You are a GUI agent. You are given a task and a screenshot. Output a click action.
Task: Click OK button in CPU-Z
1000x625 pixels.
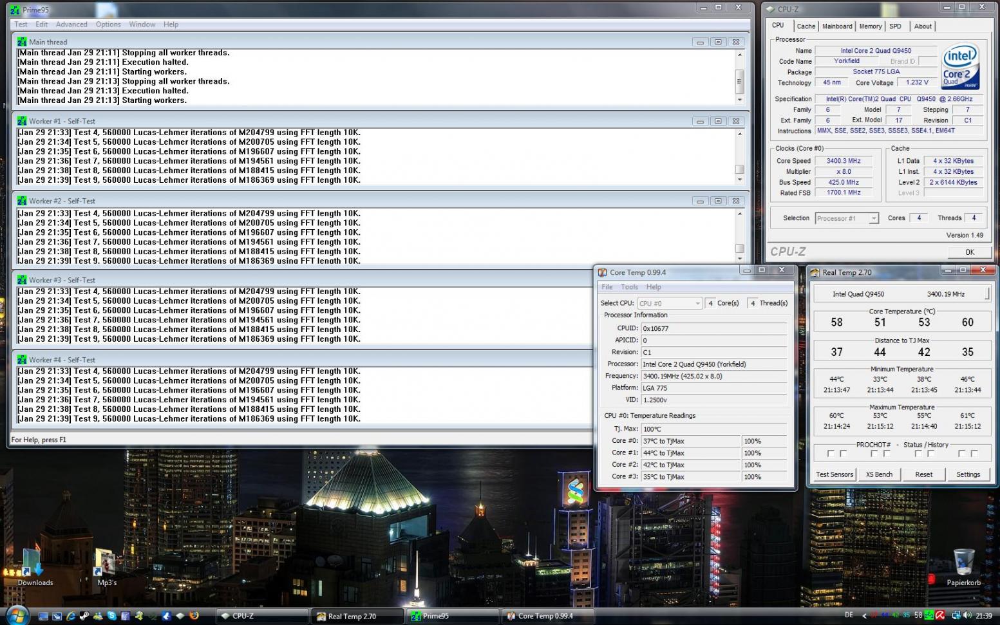click(969, 252)
